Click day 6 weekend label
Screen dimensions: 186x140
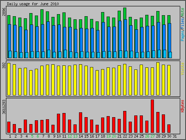[x=38, y=136]
